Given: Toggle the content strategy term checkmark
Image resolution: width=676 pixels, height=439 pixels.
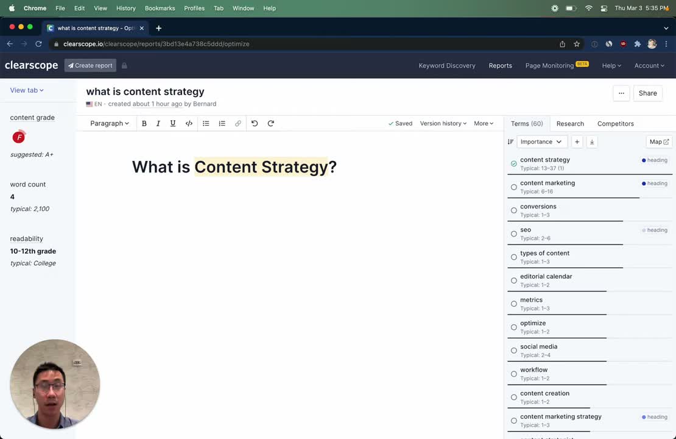Looking at the screenshot, I should pos(513,163).
